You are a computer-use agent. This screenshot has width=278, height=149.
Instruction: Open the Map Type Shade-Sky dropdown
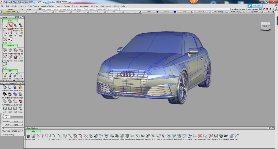(x=17, y=131)
